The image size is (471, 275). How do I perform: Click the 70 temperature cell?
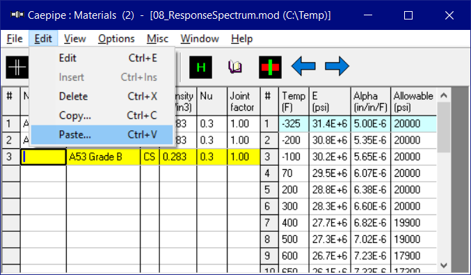tap(294, 173)
